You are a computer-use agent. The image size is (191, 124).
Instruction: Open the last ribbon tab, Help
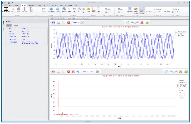pos(76,6)
